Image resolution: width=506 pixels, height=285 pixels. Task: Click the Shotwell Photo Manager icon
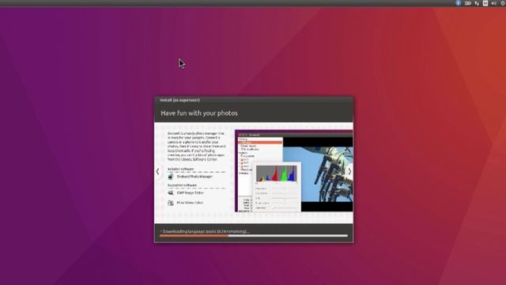[x=171, y=177]
